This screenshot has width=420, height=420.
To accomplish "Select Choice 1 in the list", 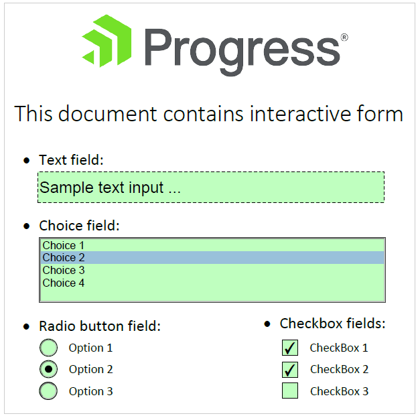I will (212, 245).
